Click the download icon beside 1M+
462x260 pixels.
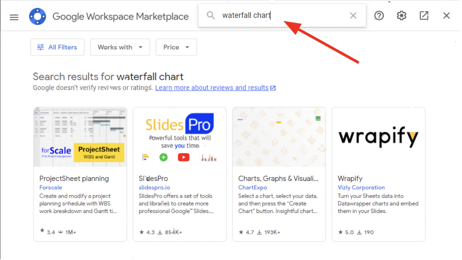(60, 232)
